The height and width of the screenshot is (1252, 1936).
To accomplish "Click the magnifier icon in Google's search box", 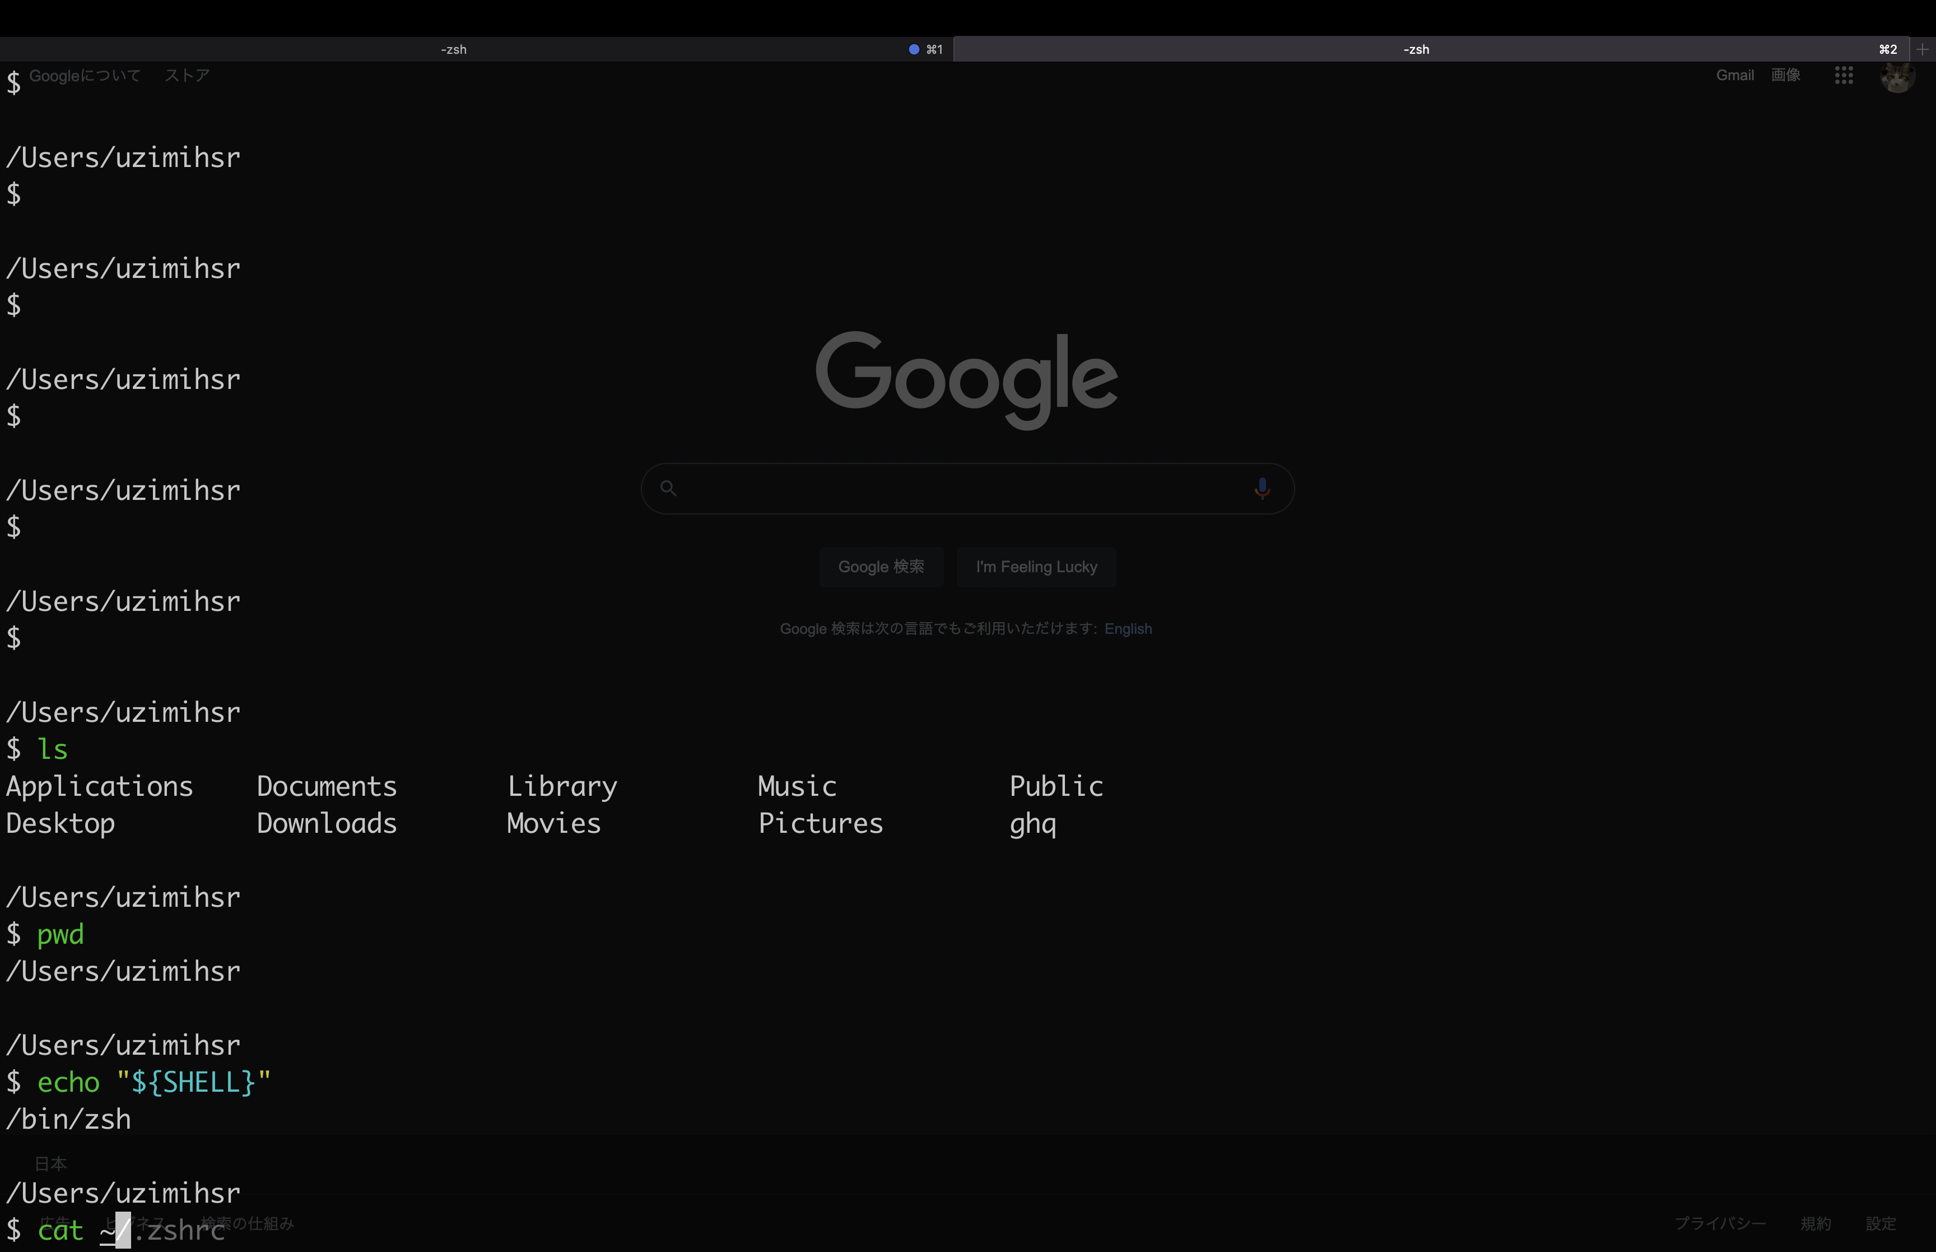I will pyautogui.click(x=668, y=488).
